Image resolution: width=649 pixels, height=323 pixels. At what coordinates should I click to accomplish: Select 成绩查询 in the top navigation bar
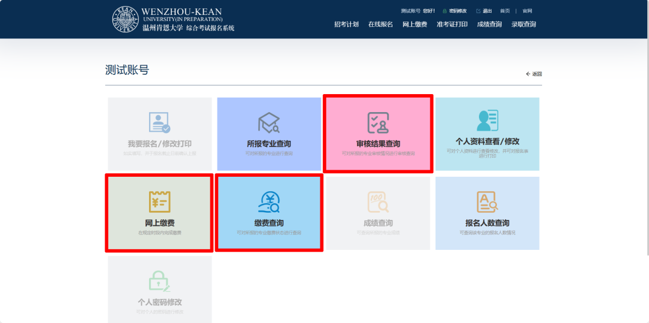[x=489, y=25]
